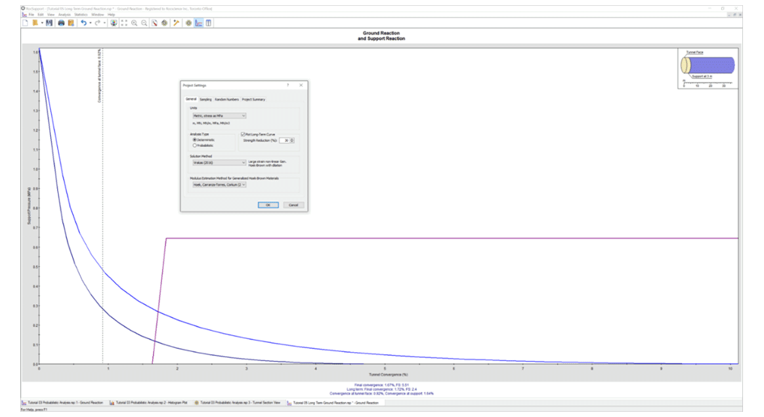Screen dimensions: 764x417
Task: Switch to Tutorial 03 Histogram Plot tab
Action: (148, 403)
